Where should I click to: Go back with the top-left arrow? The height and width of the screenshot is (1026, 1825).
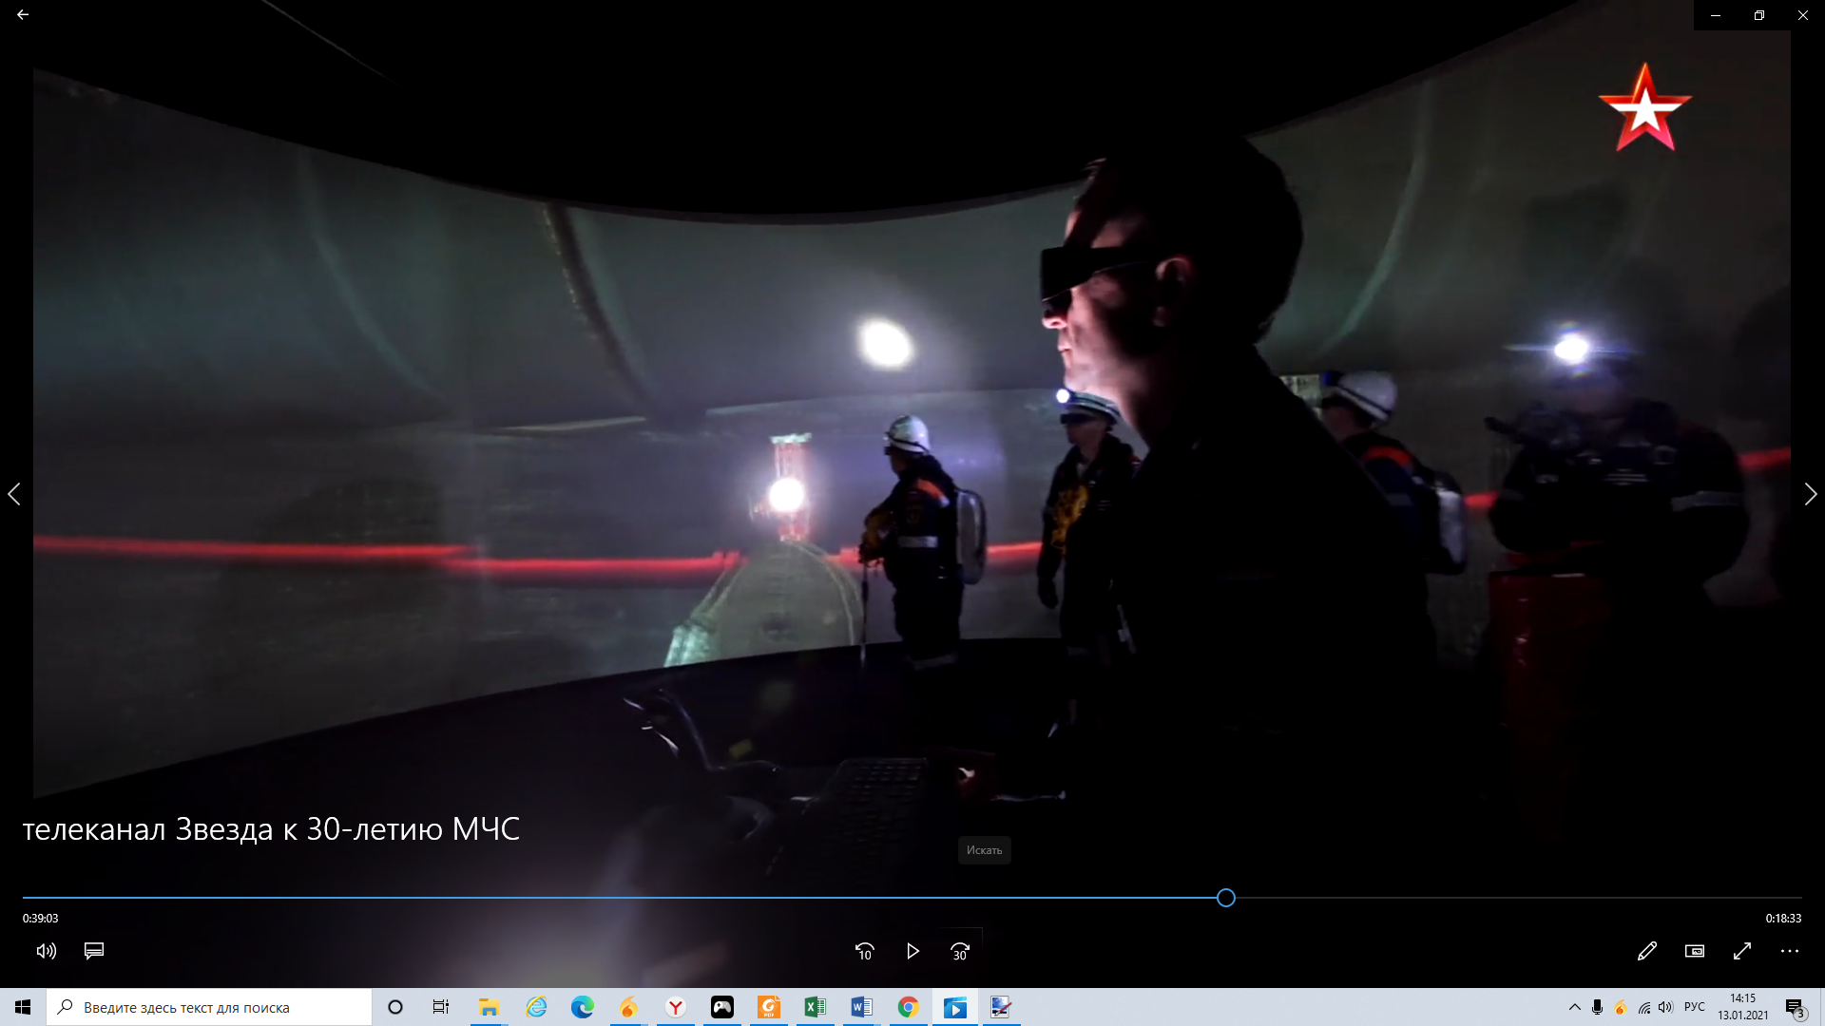click(23, 15)
